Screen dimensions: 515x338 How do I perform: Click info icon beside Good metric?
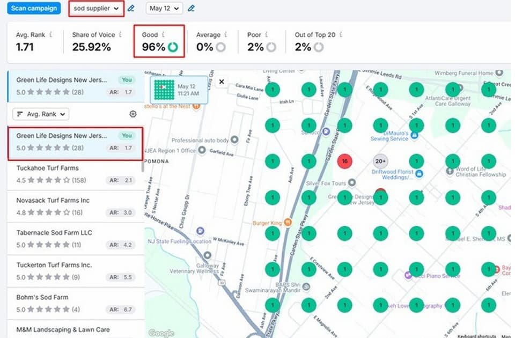[163, 34]
